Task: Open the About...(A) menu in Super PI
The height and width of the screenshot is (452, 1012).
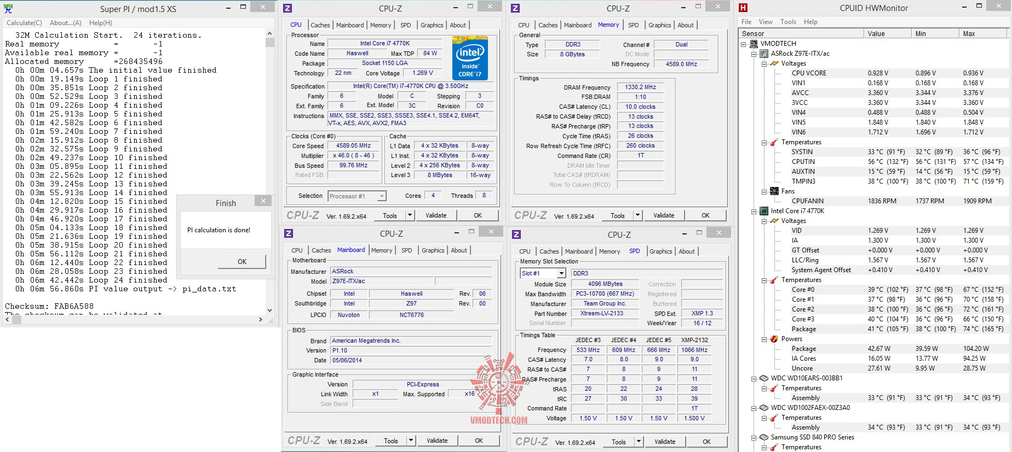Action: 66,23
